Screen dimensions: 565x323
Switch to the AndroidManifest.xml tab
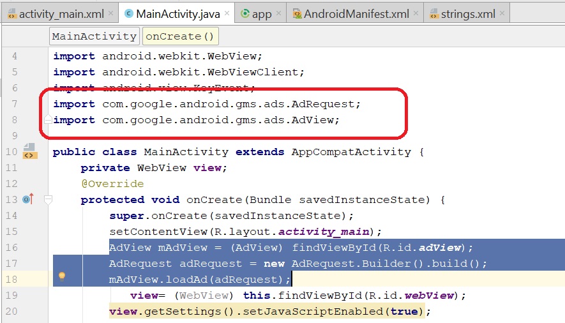(x=356, y=13)
